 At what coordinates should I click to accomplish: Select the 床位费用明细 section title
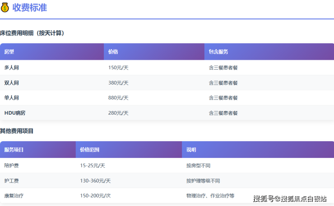[x=32, y=33]
